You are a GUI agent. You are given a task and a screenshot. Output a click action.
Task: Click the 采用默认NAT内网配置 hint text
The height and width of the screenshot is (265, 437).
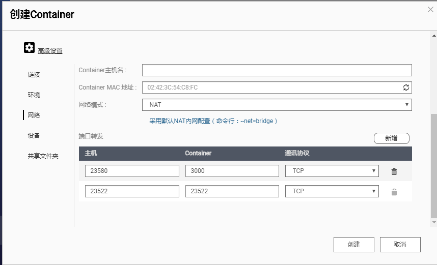coord(213,121)
